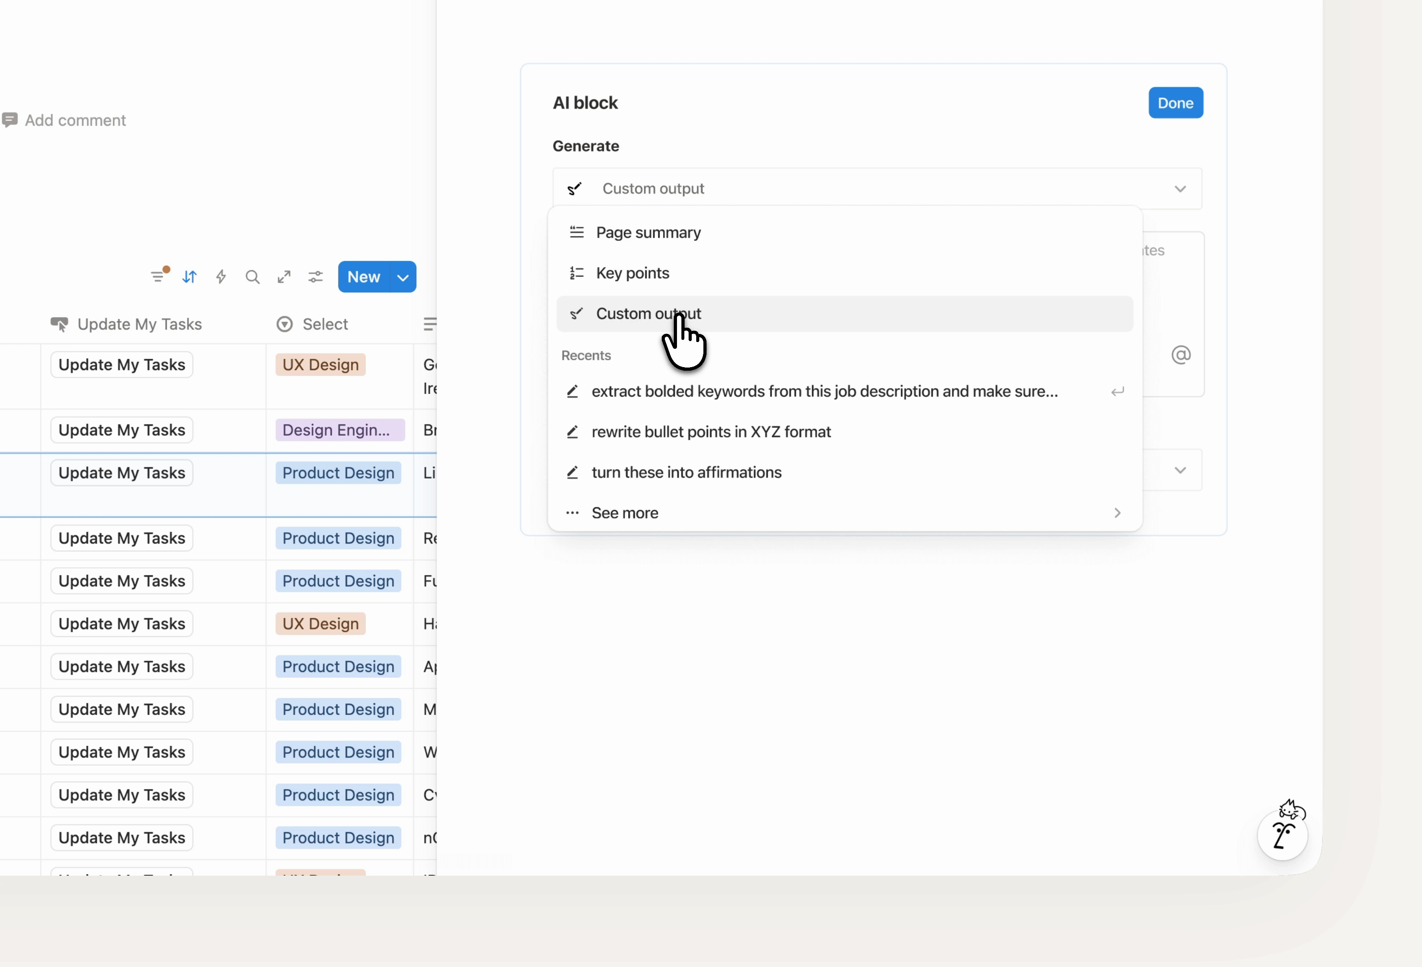This screenshot has width=1422, height=967.
Task: Click Update My Tasks button in UX Design first row
Action: [122, 364]
